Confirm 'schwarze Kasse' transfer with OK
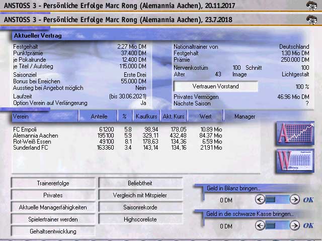This screenshot has height=241, width=322. (x=308, y=225)
